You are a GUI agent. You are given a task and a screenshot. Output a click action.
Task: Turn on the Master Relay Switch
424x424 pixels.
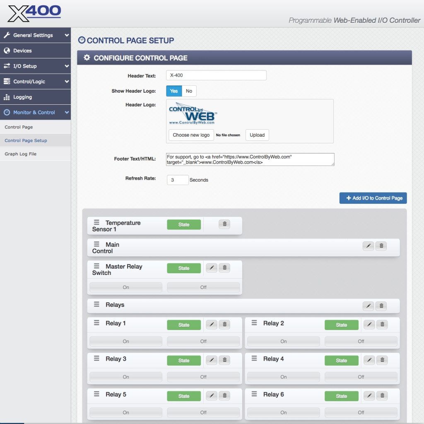click(125, 287)
